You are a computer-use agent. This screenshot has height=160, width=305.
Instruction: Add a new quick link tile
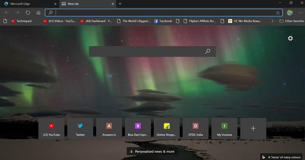253,129
